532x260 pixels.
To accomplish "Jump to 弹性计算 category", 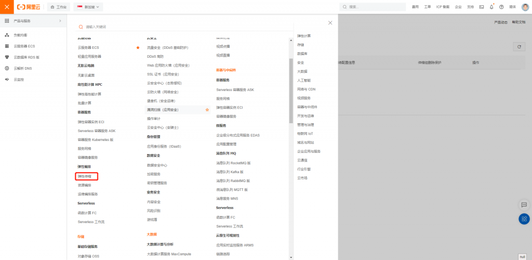I will [304, 36].
